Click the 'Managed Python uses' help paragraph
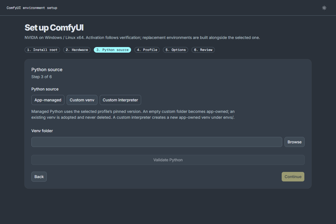The image size is (336, 224). [x=133, y=115]
